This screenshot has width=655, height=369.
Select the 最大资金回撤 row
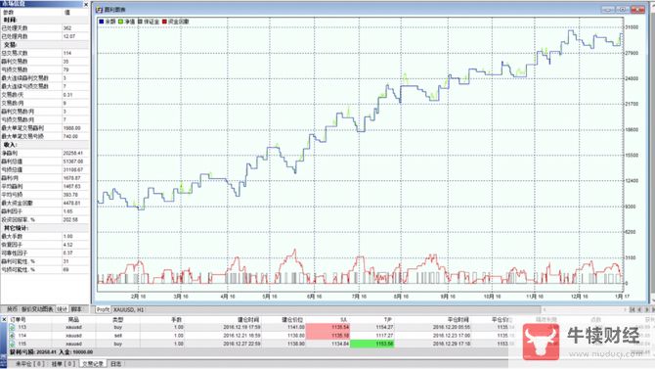click(45, 203)
